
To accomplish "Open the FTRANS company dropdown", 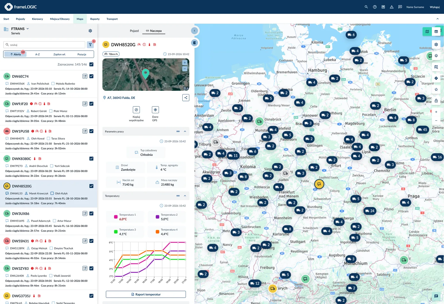I will pyautogui.click(x=27, y=29).
